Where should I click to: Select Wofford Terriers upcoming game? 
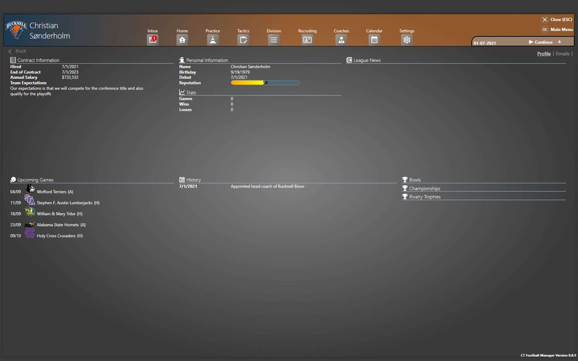52,192
